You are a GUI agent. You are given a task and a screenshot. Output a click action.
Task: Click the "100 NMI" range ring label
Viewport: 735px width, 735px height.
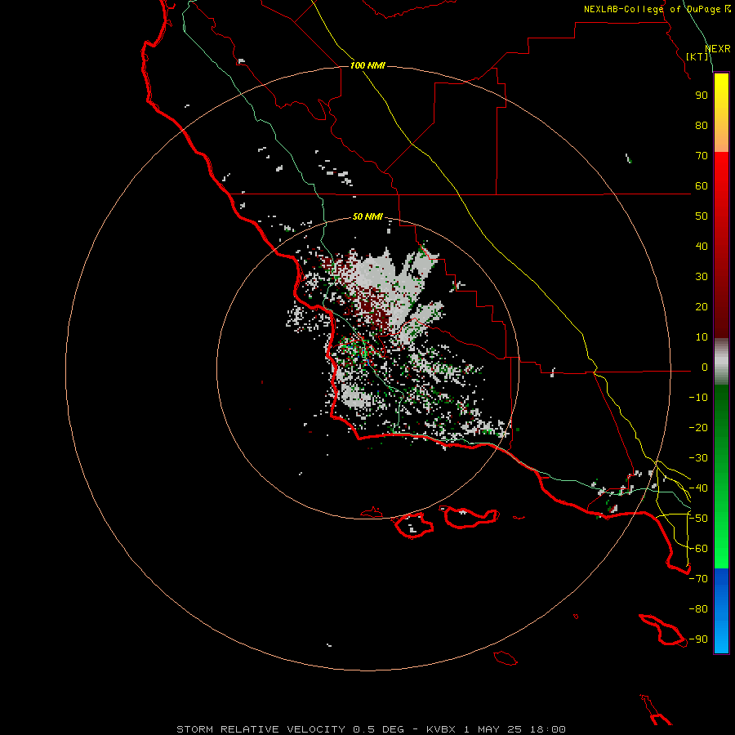point(367,65)
